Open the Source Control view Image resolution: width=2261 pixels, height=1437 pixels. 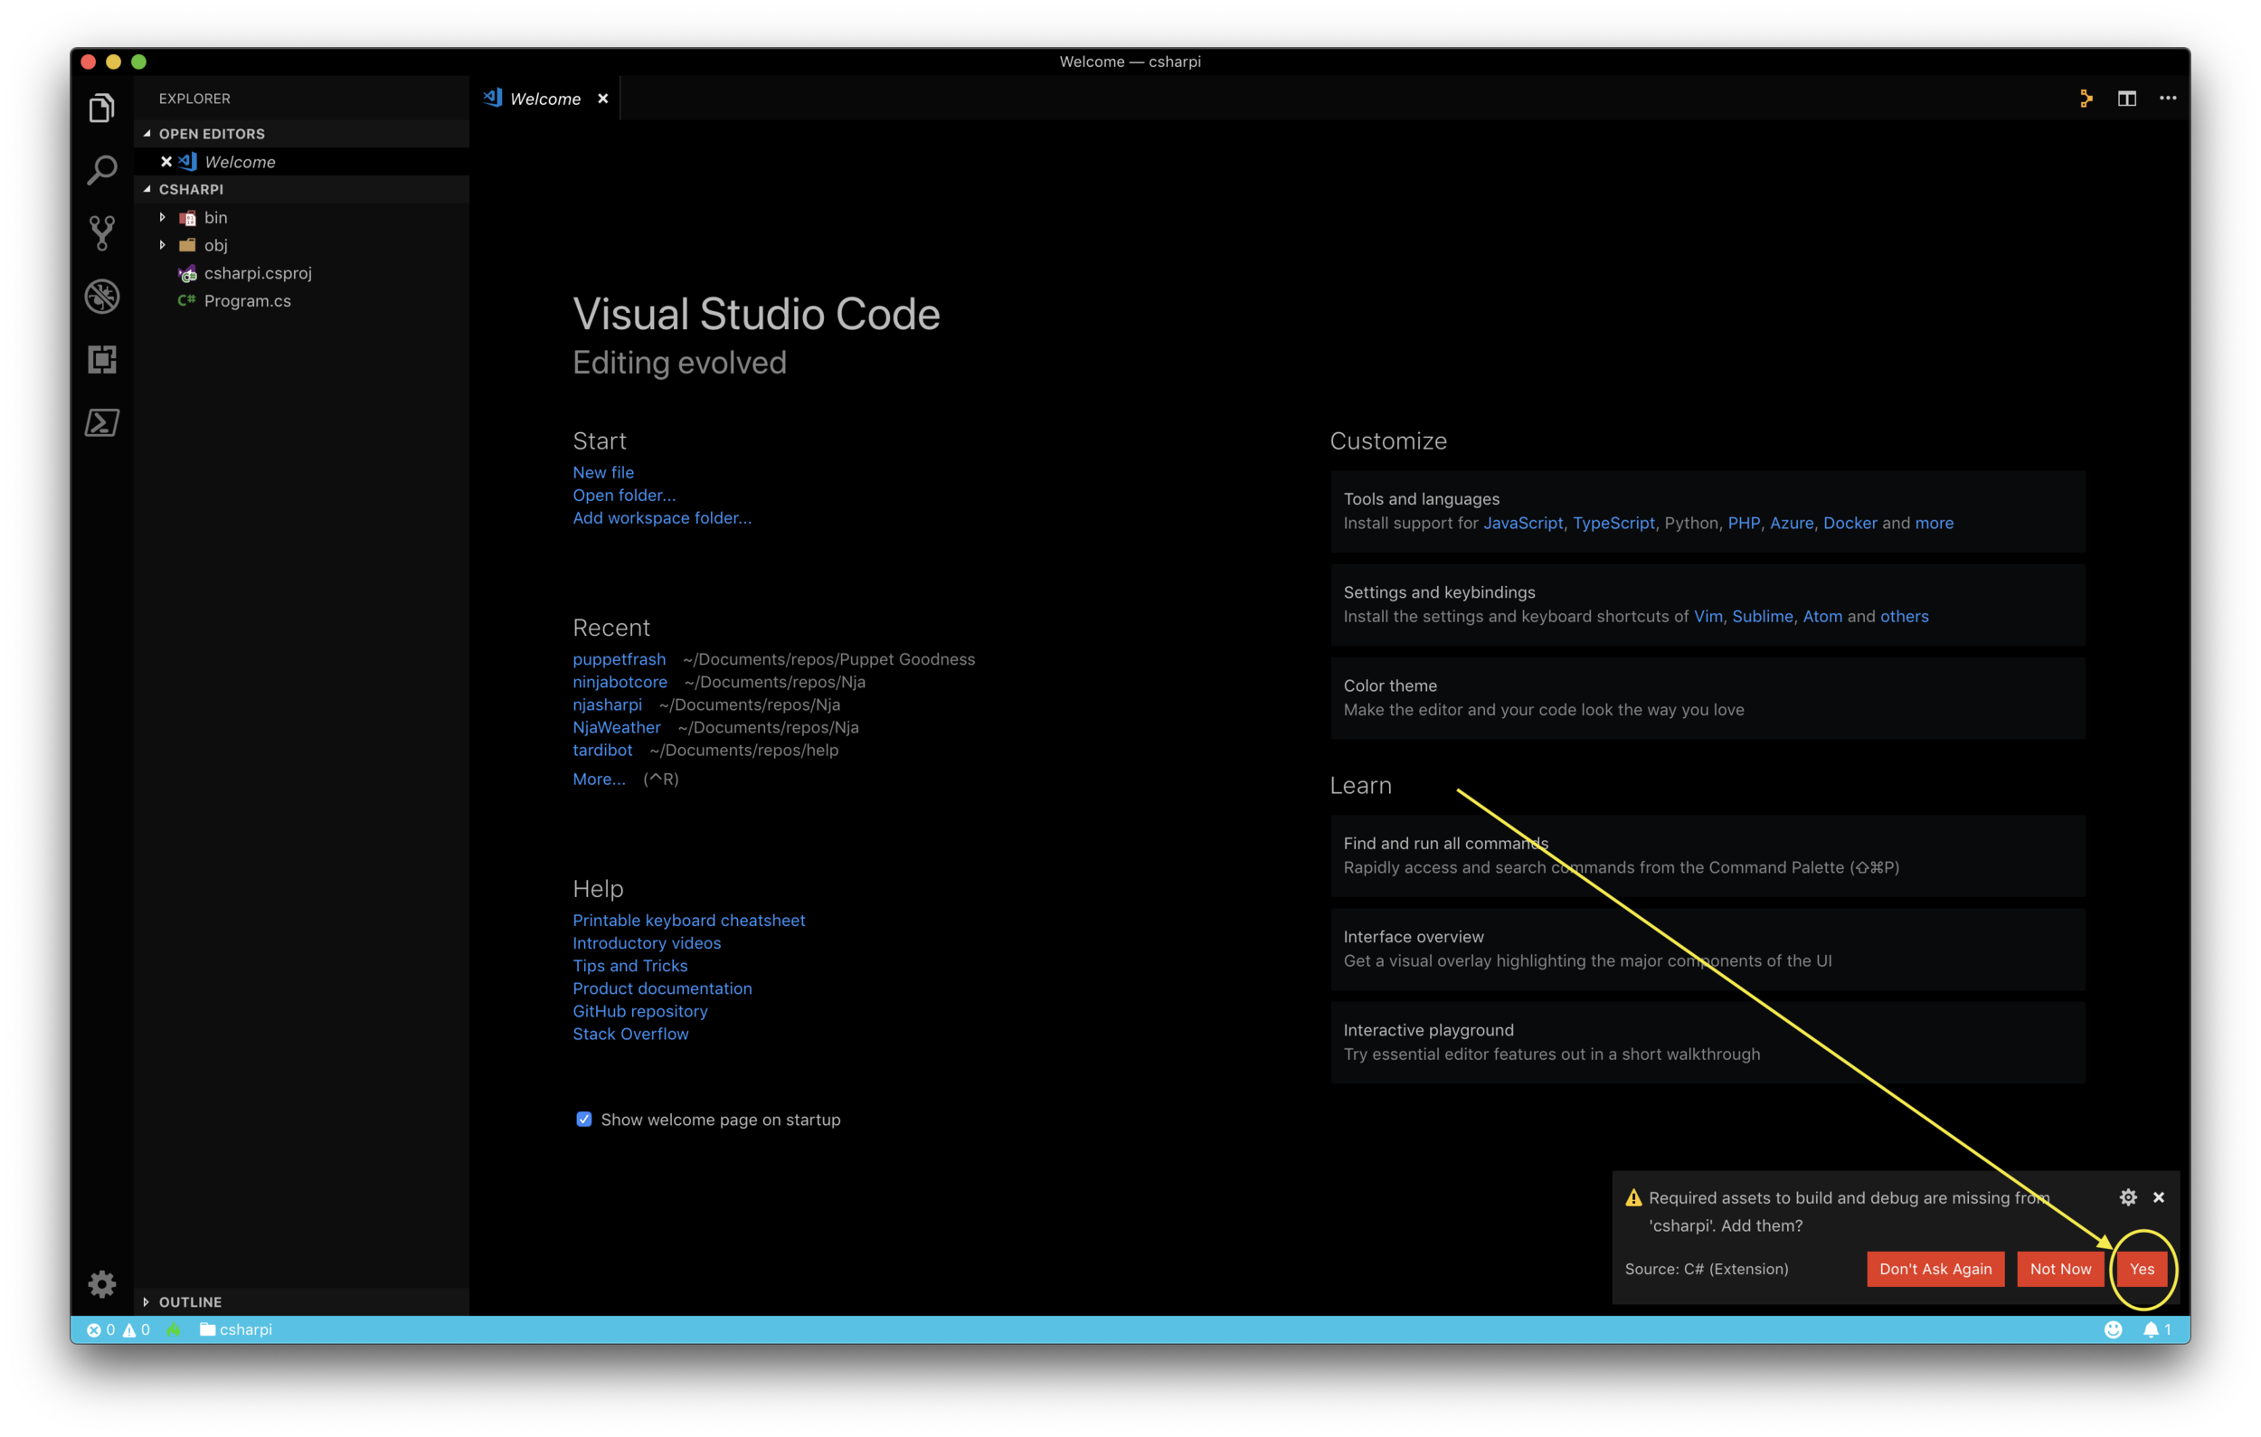(101, 232)
